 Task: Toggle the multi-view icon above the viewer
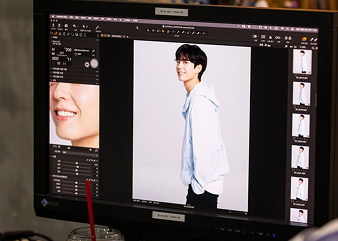click(x=255, y=37)
